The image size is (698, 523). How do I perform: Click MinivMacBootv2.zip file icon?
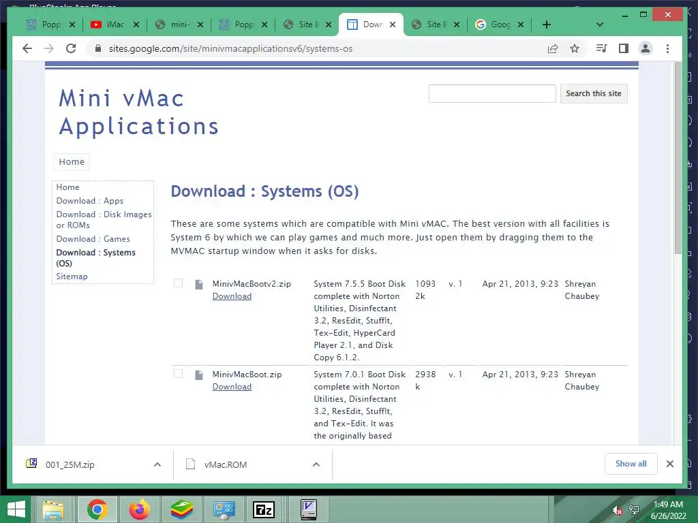pyautogui.click(x=199, y=284)
